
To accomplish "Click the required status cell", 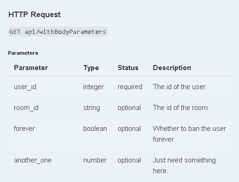I will click(130, 87).
